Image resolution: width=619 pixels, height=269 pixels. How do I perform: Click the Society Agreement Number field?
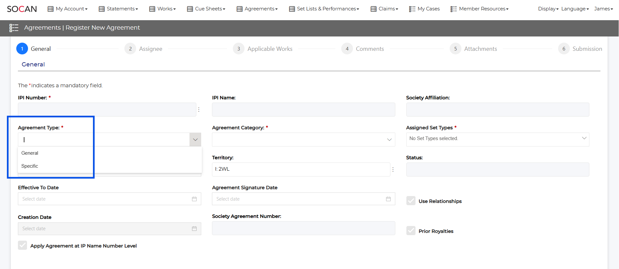(x=303, y=228)
